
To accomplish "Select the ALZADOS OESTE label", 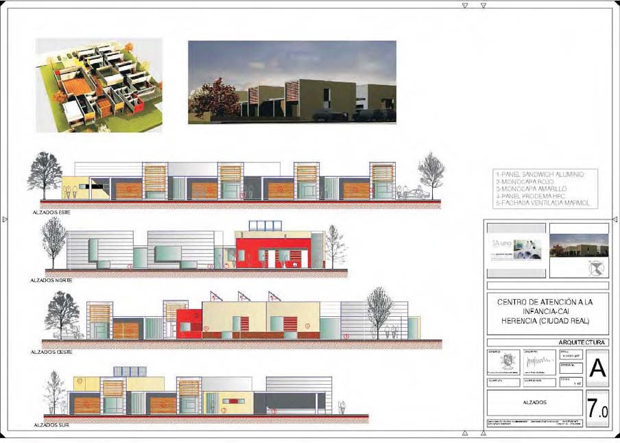I will [52, 351].
